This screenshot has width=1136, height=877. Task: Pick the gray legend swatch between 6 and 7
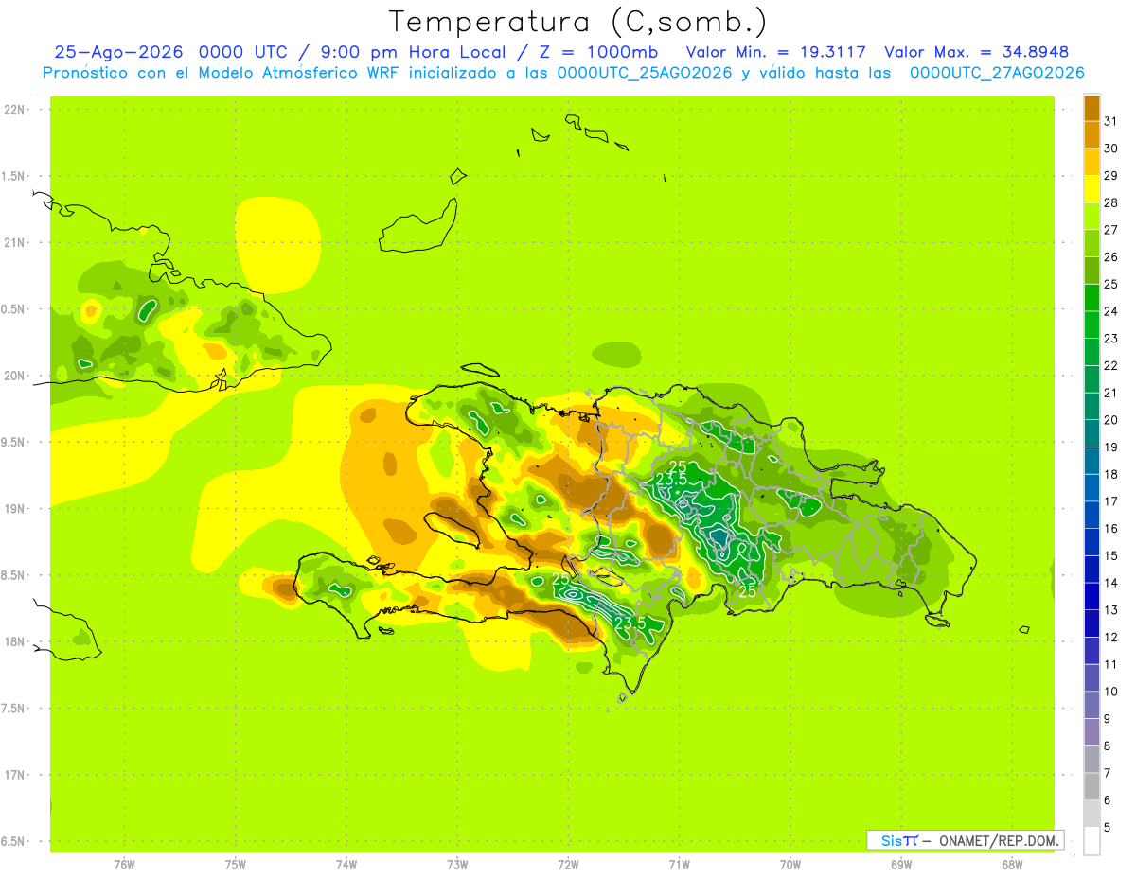[x=1092, y=787]
